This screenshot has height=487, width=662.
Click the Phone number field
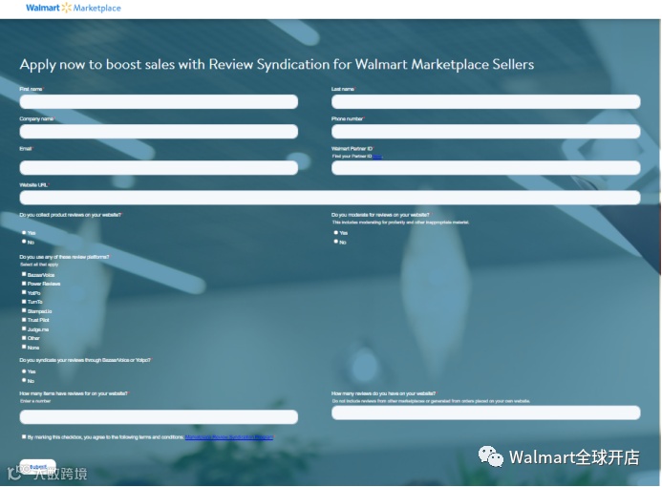(x=486, y=132)
